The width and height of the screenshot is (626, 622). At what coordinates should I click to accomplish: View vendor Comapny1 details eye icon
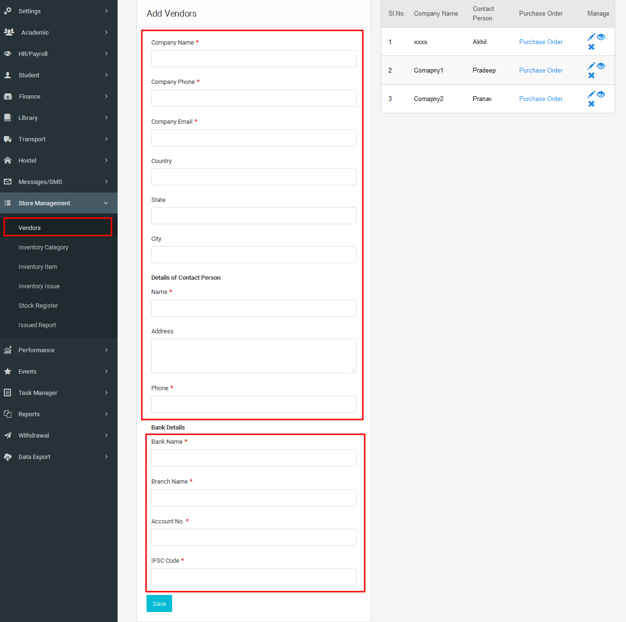601,66
